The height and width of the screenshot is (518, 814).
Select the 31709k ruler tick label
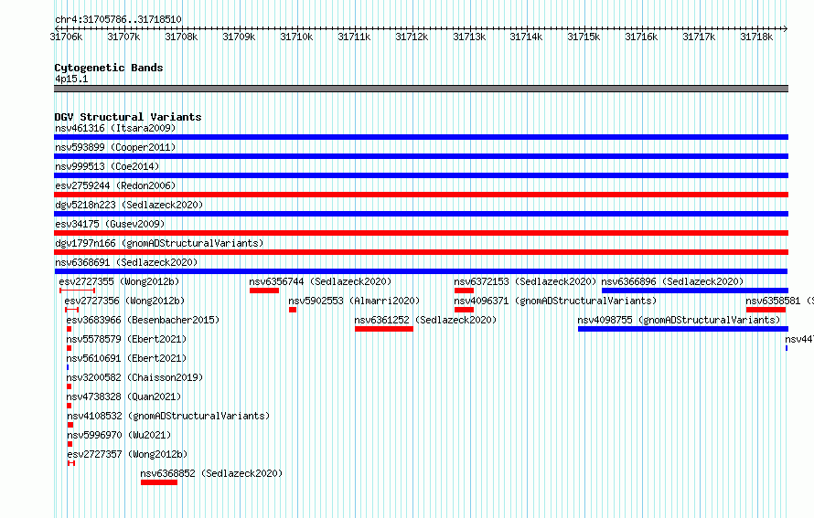pos(239,37)
